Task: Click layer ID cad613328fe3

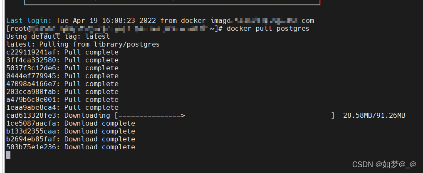Action: click(31, 116)
